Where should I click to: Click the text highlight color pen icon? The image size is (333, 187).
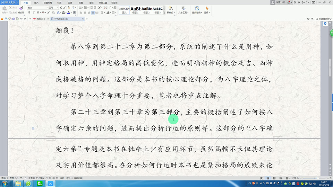63,12
